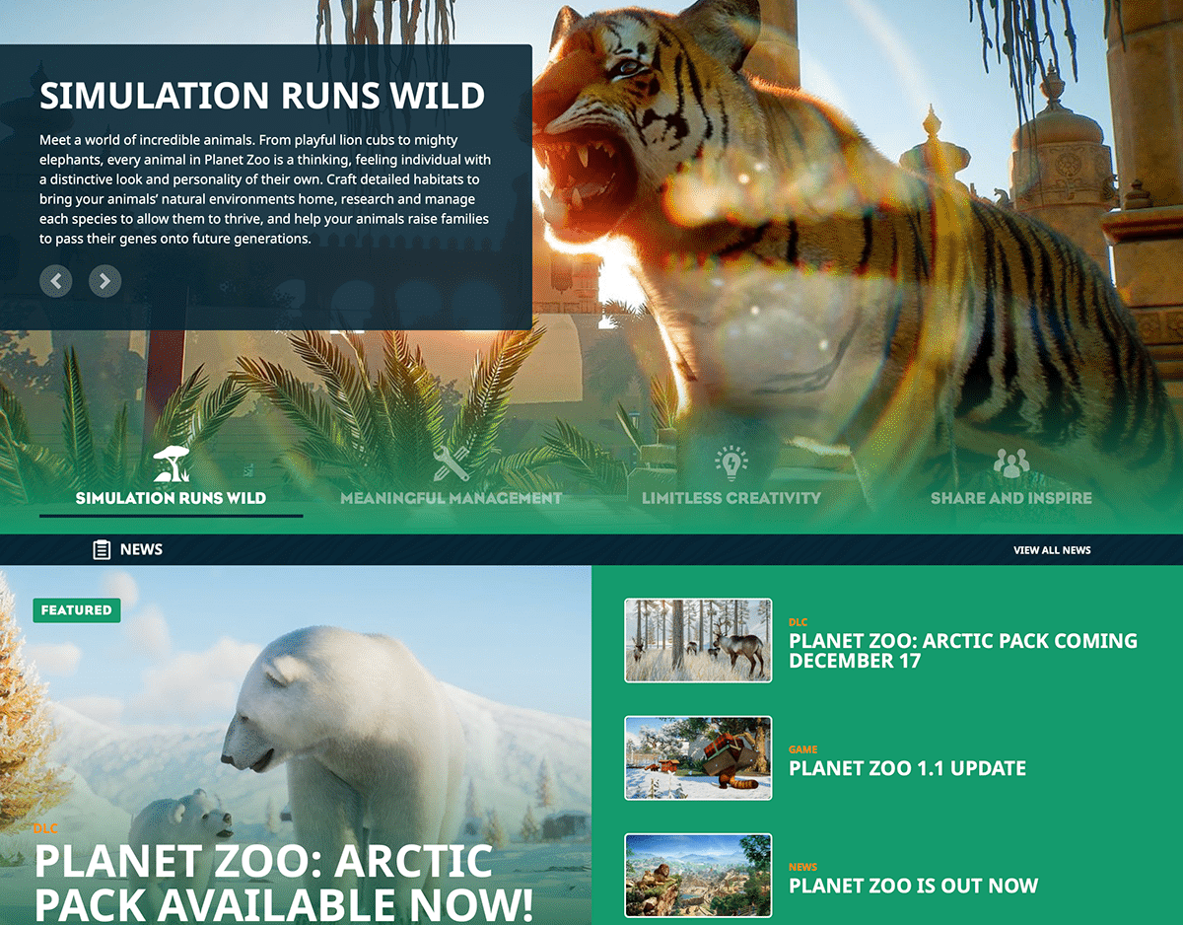
Task: Open the Arctic Pack Coming December 17 article
Action: pos(963,651)
